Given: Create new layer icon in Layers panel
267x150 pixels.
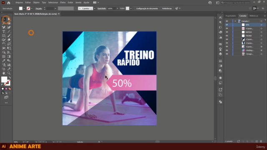Looking at the screenshot, I should pos(257,141).
